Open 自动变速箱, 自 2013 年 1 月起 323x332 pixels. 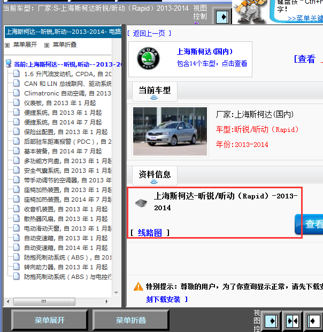click(x=66, y=238)
